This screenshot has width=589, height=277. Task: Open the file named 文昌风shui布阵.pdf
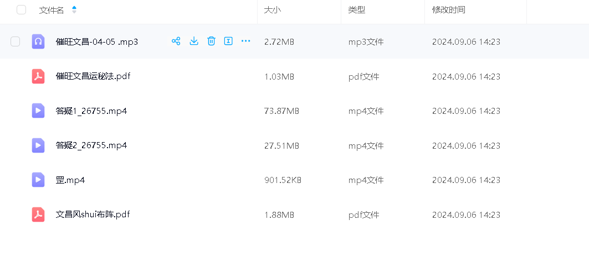[93, 215]
